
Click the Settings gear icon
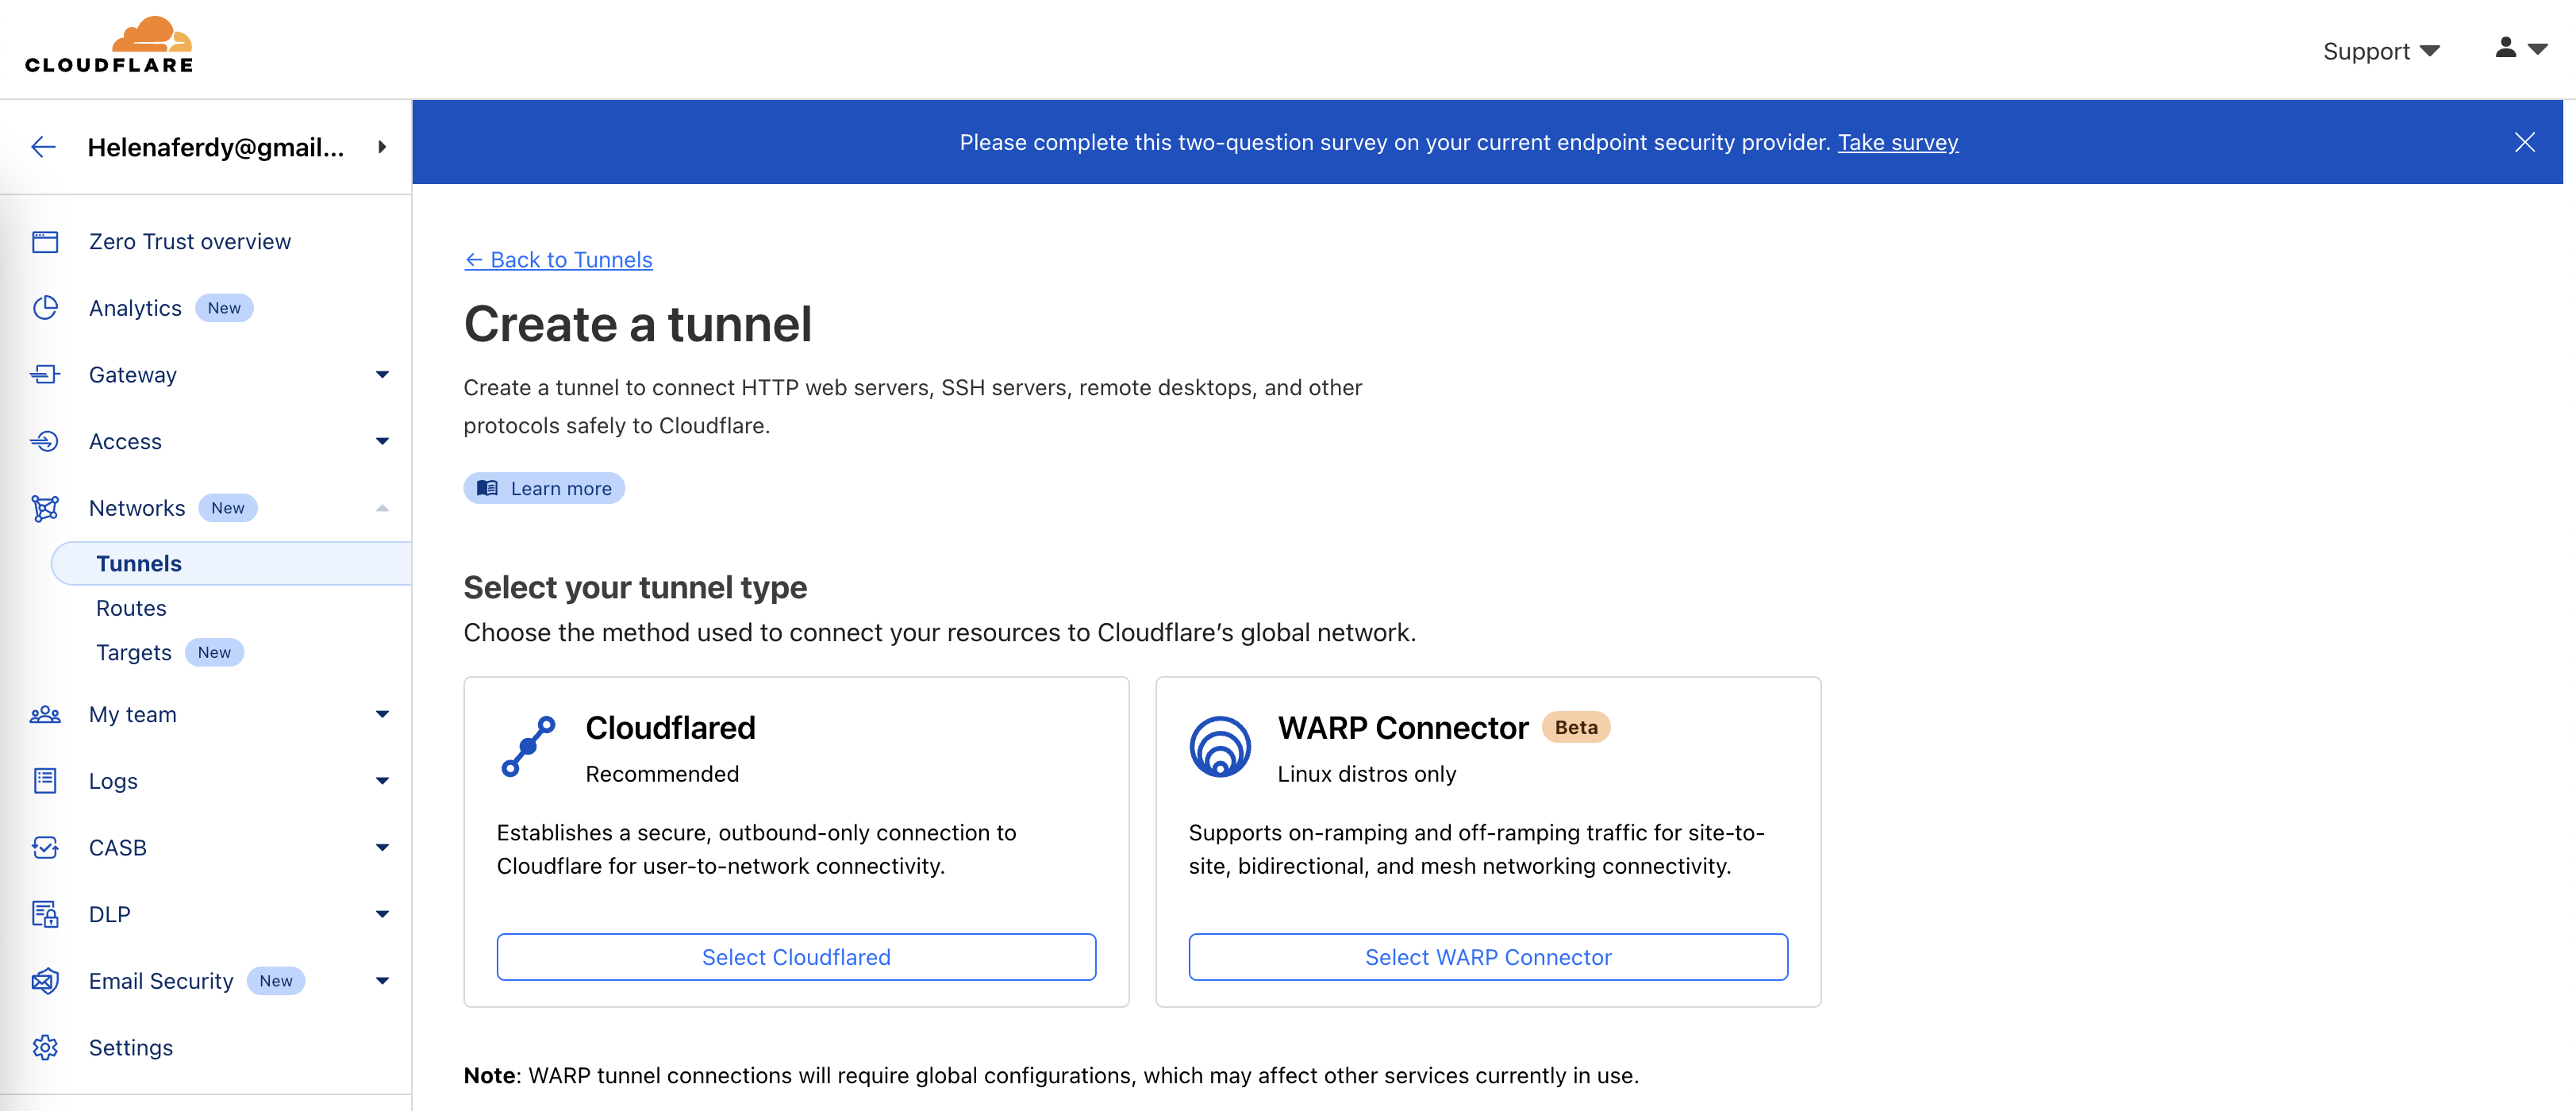[45, 1048]
